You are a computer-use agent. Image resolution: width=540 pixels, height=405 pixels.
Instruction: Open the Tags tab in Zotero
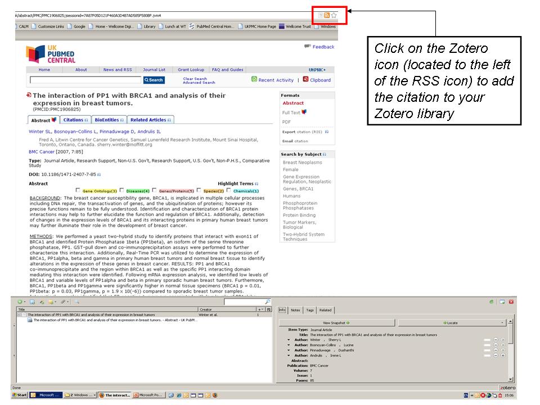310,310
